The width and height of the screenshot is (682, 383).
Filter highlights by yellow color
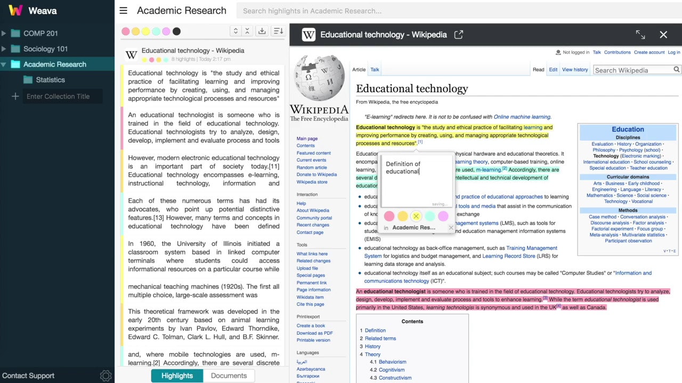pyautogui.click(x=146, y=31)
